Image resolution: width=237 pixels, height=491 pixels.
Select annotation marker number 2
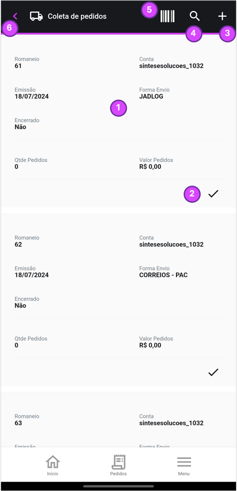coord(192,194)
